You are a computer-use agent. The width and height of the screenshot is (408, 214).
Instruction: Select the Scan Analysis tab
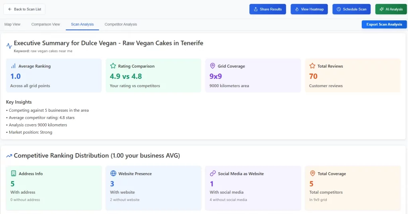pos(82,24)
